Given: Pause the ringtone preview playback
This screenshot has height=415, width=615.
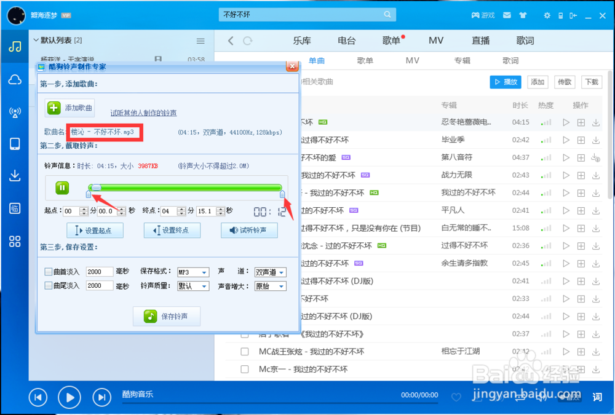Looking at the screenshot, I should (62, 188).
